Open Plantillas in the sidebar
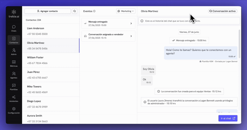The image size is (247, 130). pos(14,87)
